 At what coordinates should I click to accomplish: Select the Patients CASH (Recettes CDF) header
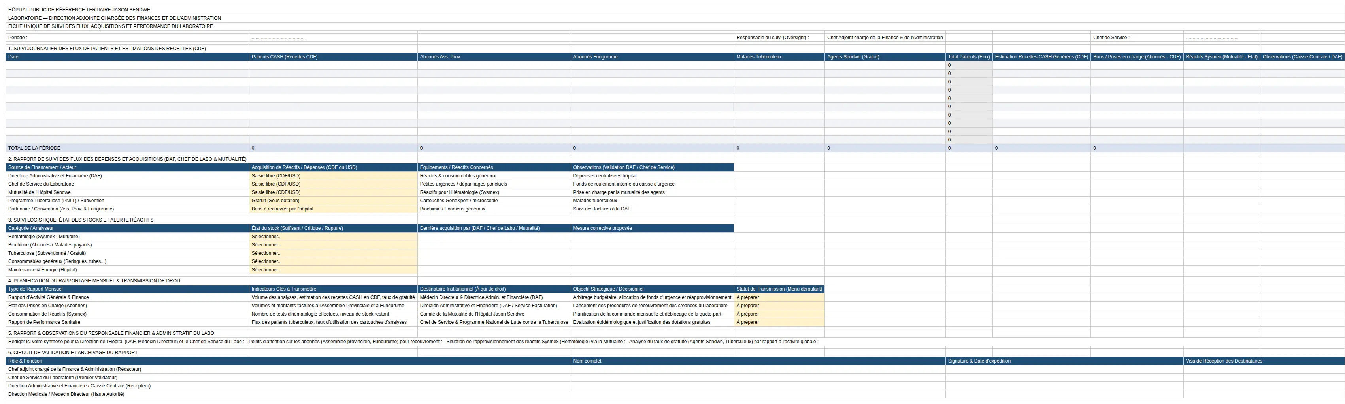pyautogui.click(x=333, y=57)
